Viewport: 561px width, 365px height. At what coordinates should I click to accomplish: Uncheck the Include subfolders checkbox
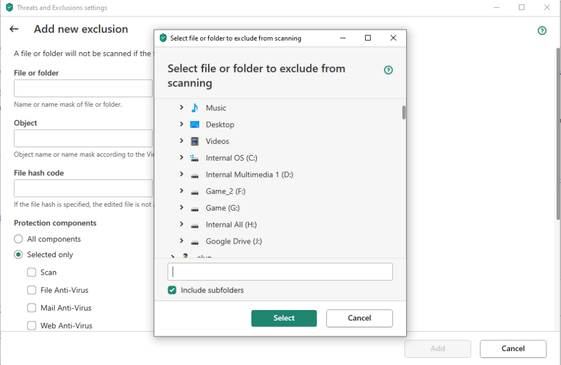173,290
